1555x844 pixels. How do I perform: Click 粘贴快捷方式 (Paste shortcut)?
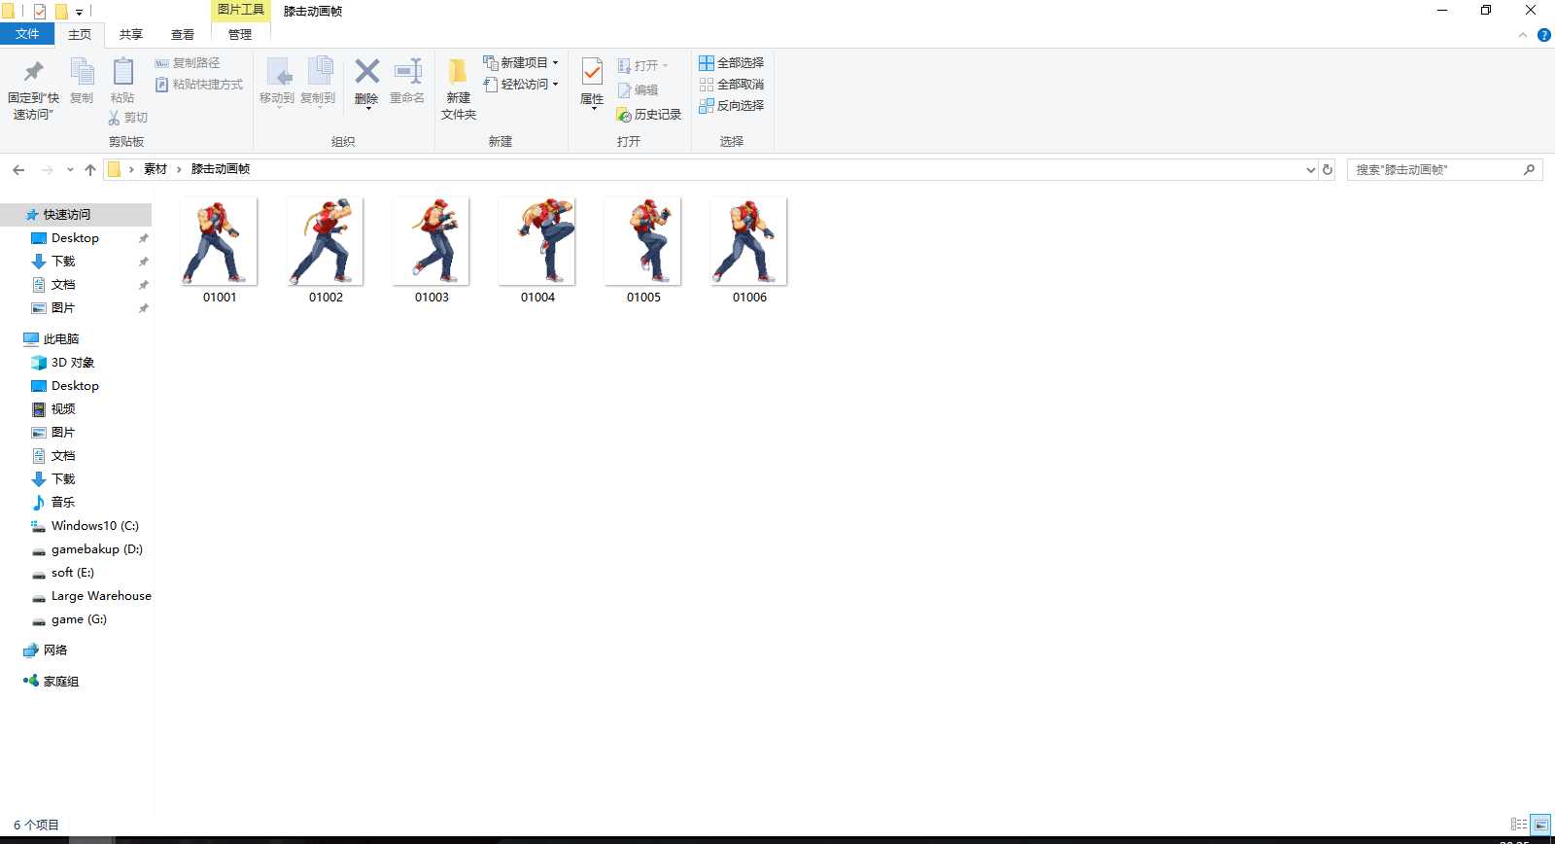[x=199, y=85]
